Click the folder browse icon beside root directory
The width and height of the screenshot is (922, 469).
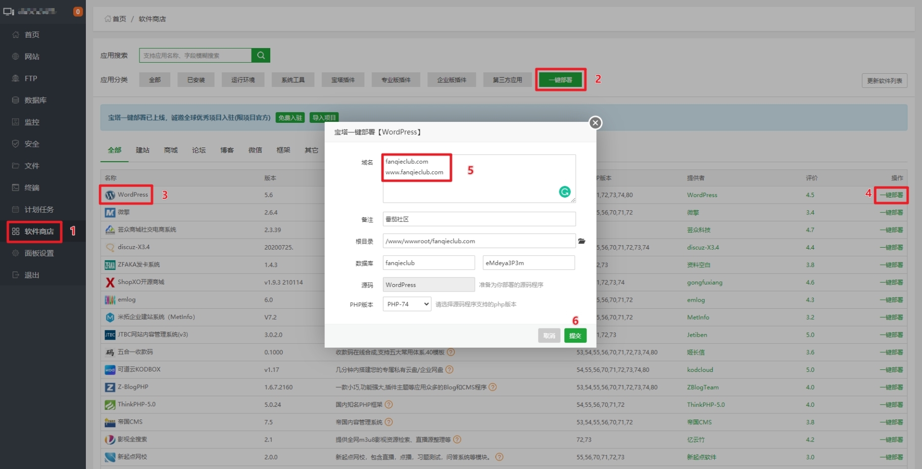point(581,241)
